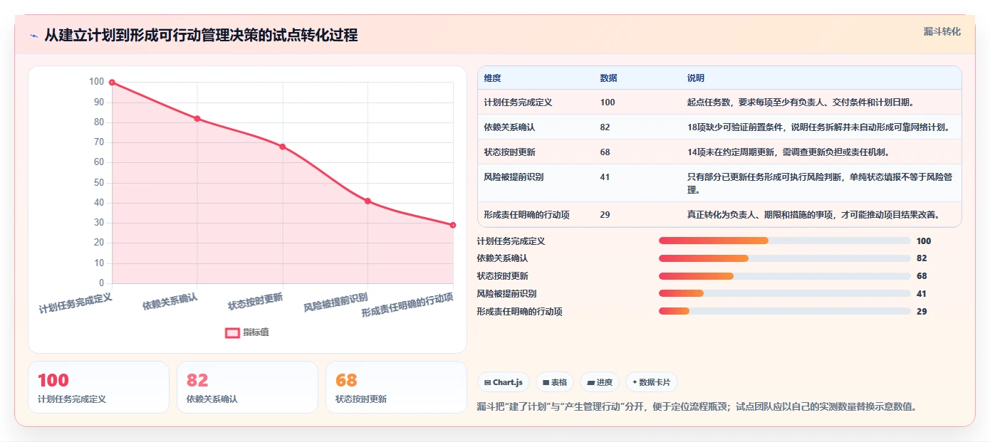Click the 数据卡片 chip
990x442 pixels.
(652, 382)
